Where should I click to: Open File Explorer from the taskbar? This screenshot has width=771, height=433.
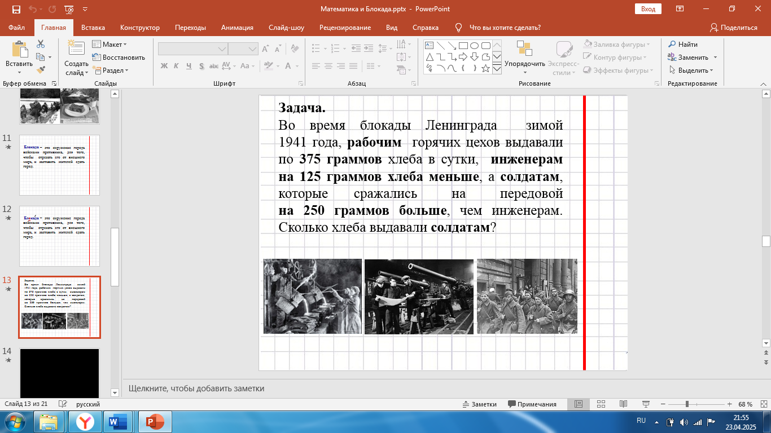(49, 422)
